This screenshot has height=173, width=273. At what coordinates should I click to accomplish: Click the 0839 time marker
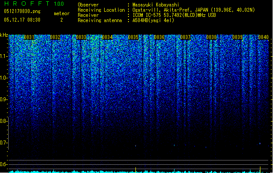click(237, 37)
